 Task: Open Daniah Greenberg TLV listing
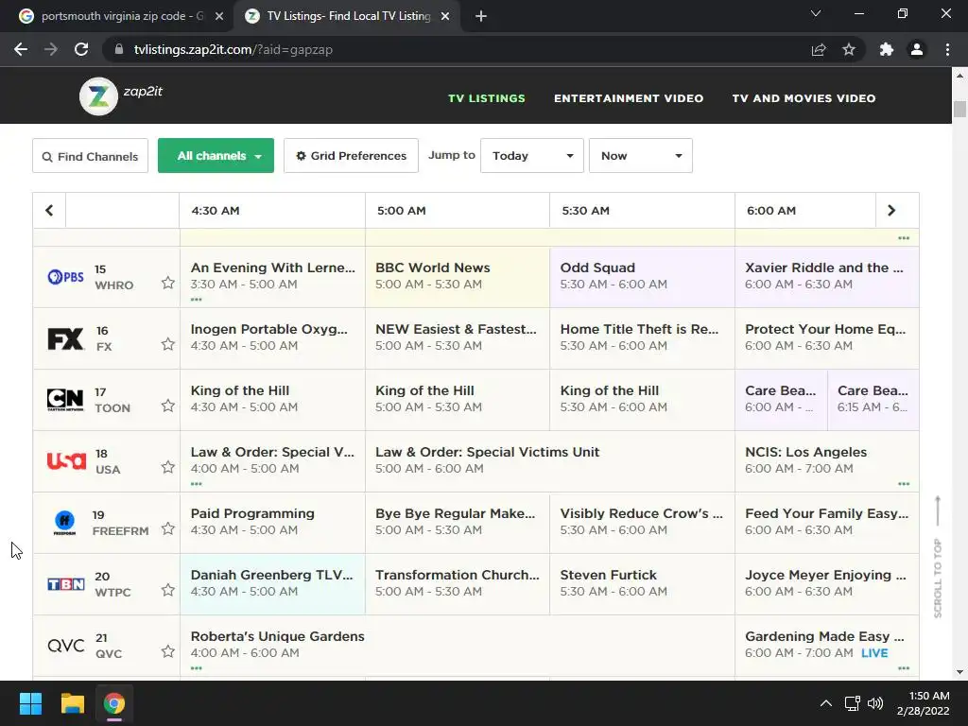272,583
